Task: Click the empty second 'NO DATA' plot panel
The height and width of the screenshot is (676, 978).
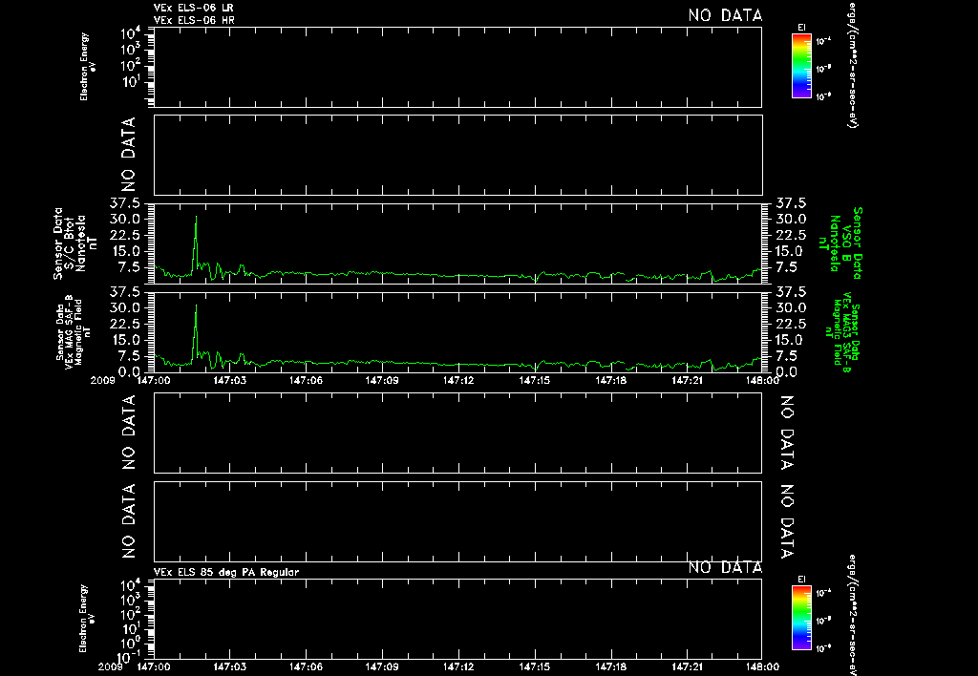Action: coord(457,155)
